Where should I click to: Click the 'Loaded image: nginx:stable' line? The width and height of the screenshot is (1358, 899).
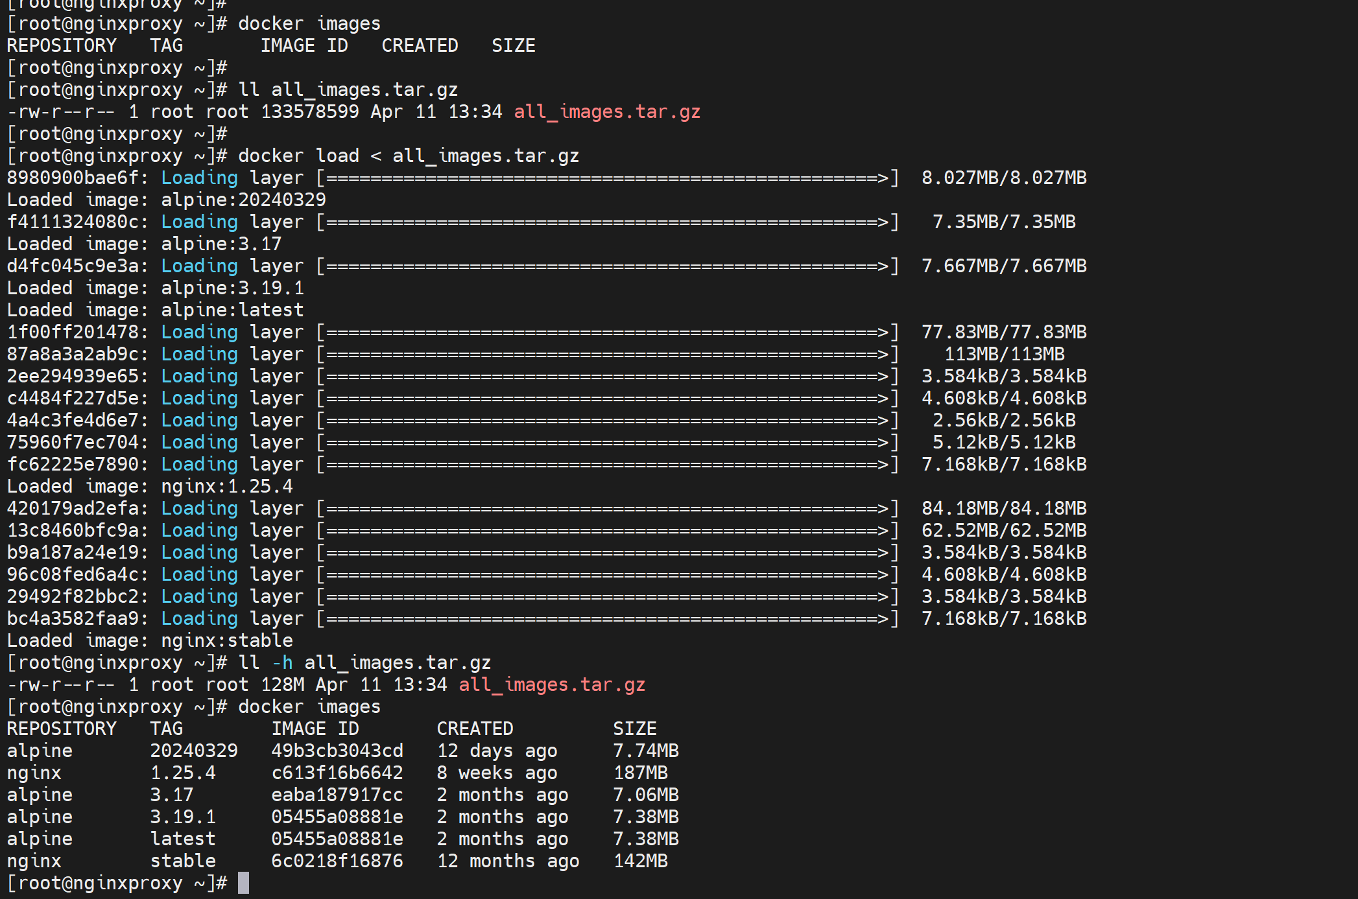click(150, 640)
